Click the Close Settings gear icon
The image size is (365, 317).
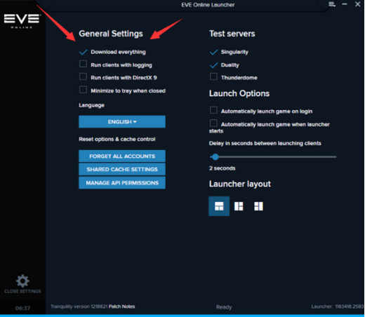click(x=22, y=281)
